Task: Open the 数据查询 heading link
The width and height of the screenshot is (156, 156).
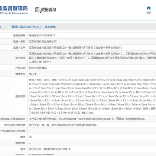Action: (x=48, y=10)
